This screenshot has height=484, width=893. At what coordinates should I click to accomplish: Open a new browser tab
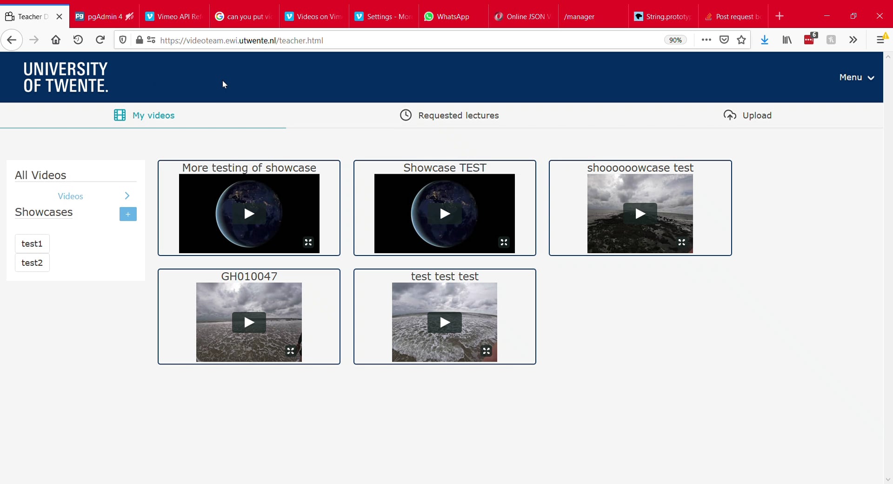780,16
